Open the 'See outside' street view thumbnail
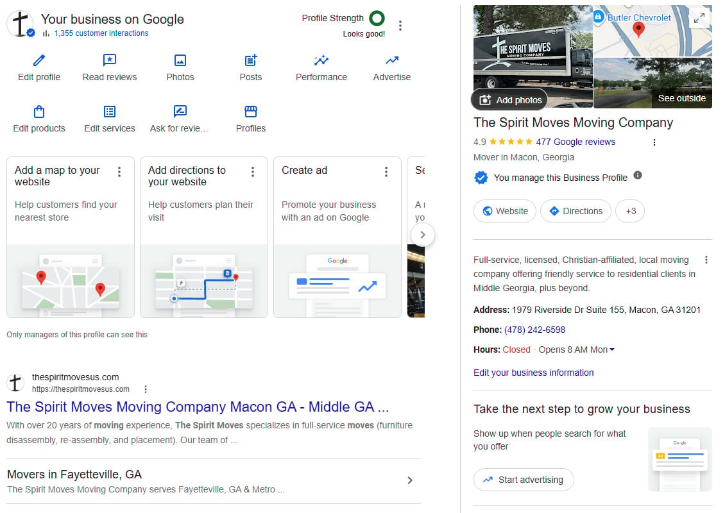Image resolution: width=725 pixels, height=513 pixels. click(652, 83)
